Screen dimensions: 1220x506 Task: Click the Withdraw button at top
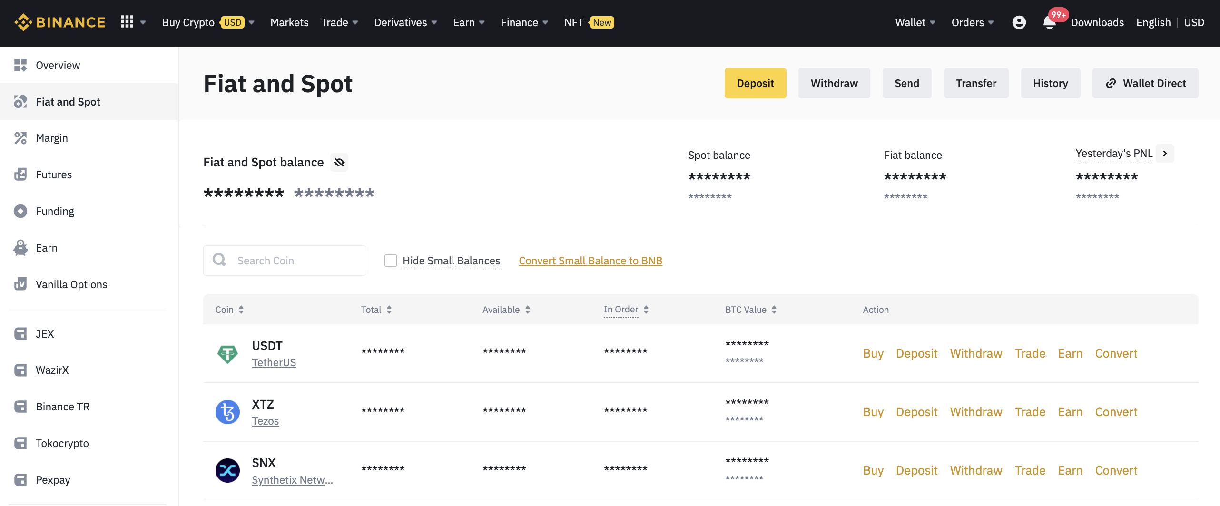pos(834,83)
